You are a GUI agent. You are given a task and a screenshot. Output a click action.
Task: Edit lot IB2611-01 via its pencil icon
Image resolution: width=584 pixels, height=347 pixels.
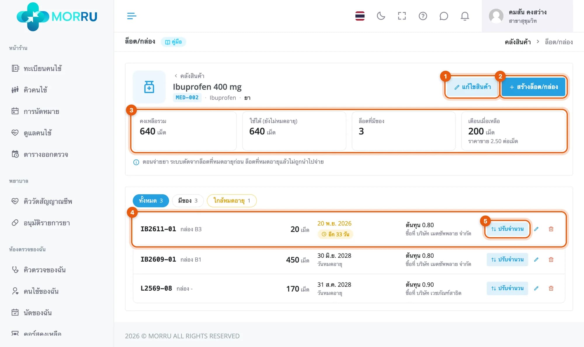click(536, 229)
